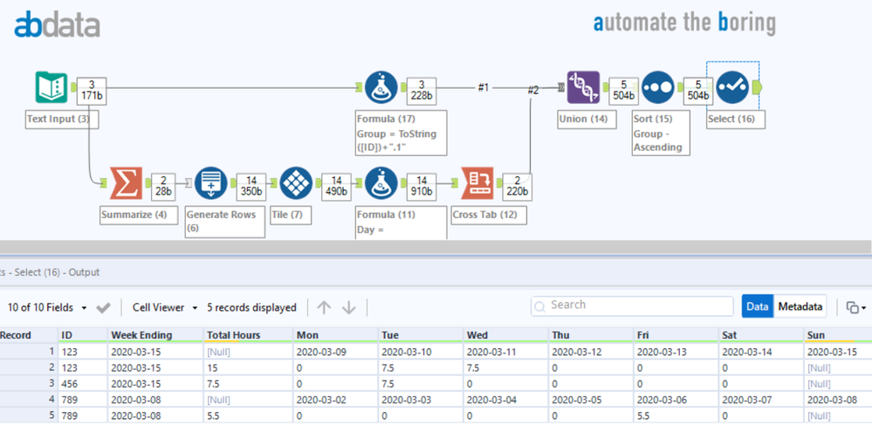Screen dimensions: 872x425
Task: Select the Formula (11) tool icon
Action: tap(381, 182)
